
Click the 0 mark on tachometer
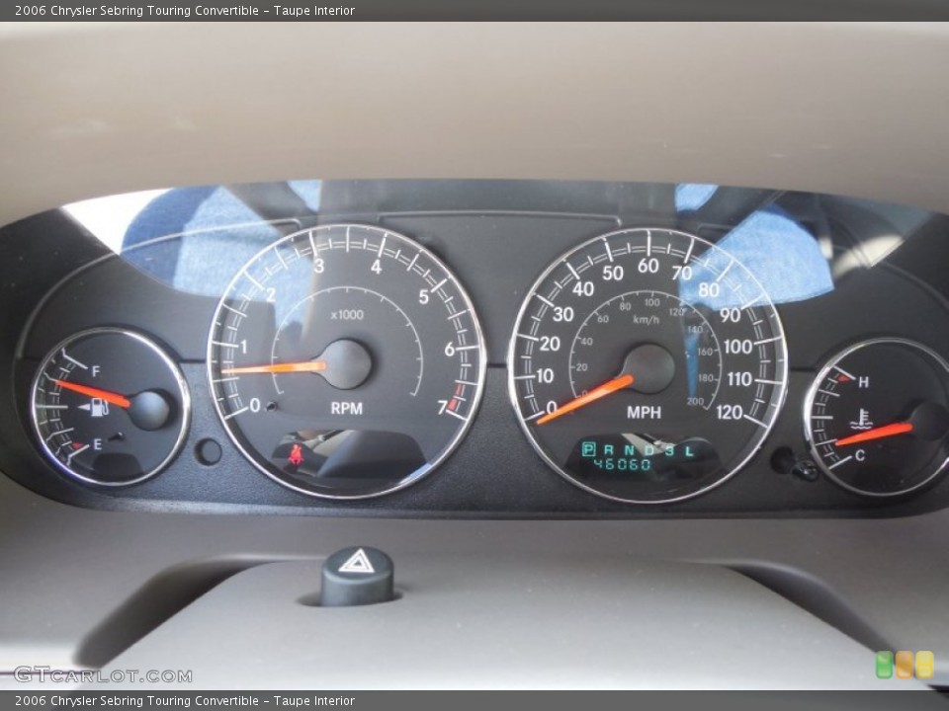[255, 405]
